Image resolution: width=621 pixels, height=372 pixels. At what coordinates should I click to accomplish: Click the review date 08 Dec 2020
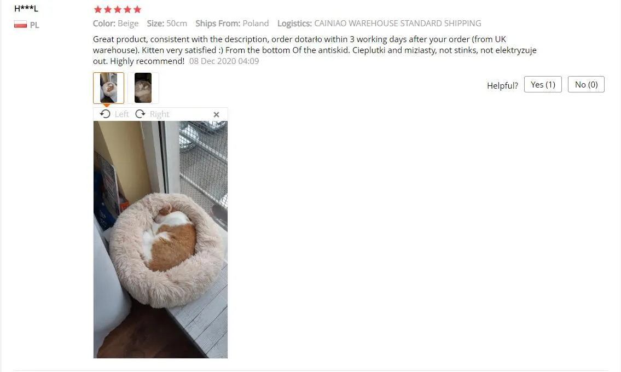(x=224, y=61)
